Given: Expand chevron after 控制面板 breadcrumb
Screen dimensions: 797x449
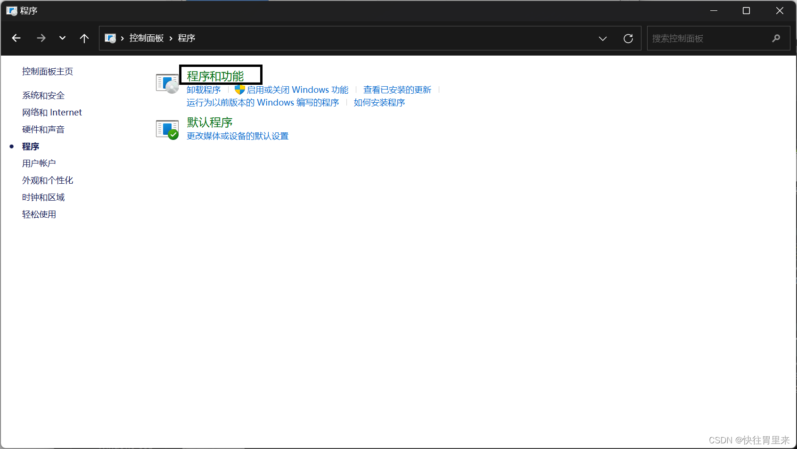Looking at the screenshot, I should coord(171,39).
